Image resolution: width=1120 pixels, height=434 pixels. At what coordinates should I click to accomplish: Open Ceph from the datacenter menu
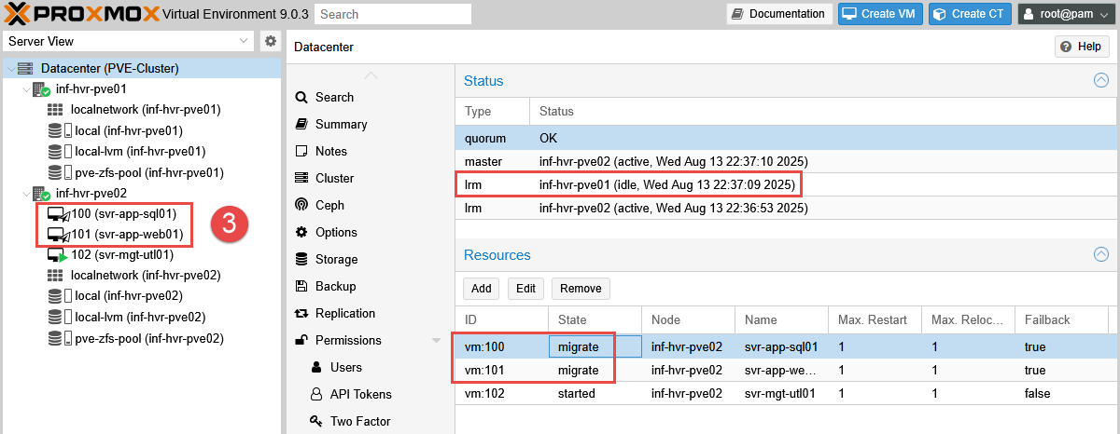click(329, 205)
